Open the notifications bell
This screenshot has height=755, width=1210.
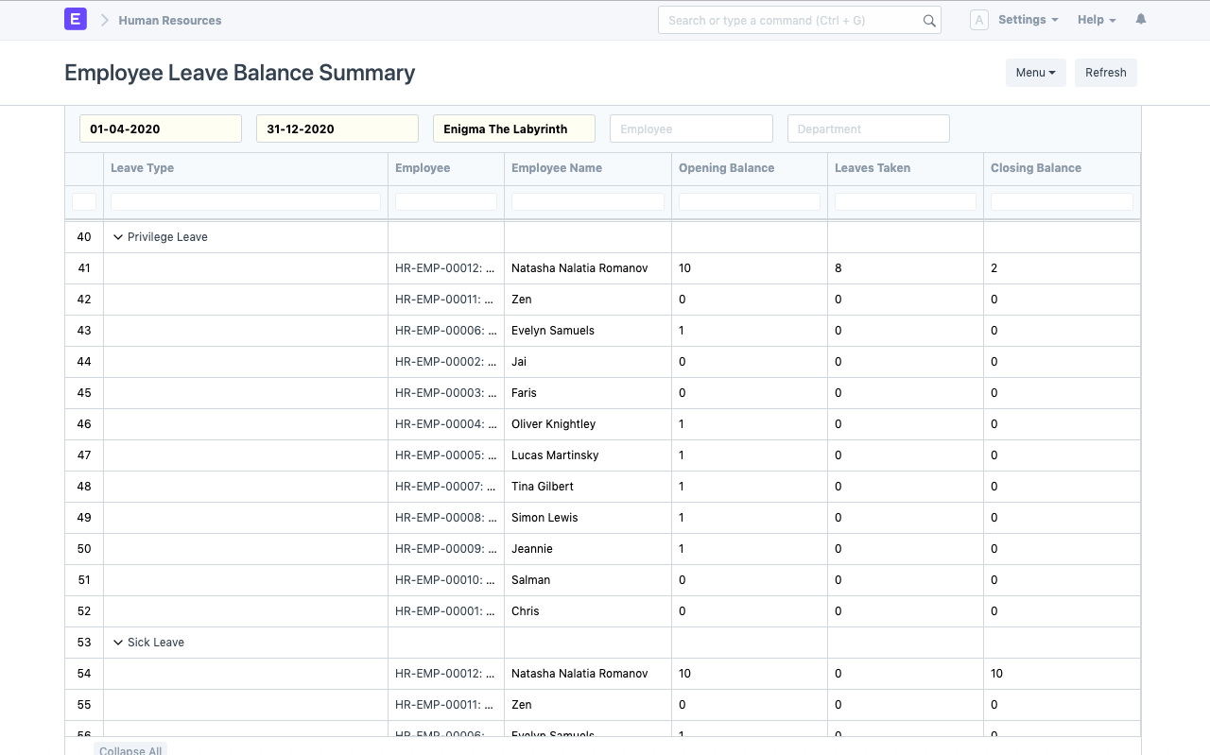tap(1141, 20)
